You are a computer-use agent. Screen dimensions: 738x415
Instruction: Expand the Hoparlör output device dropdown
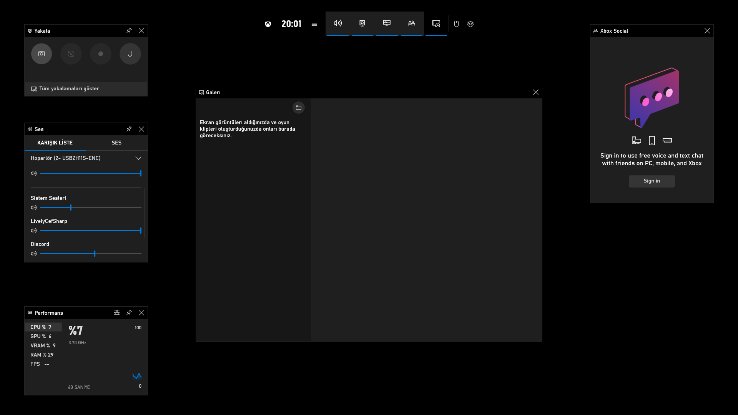(x=138, y=158)
